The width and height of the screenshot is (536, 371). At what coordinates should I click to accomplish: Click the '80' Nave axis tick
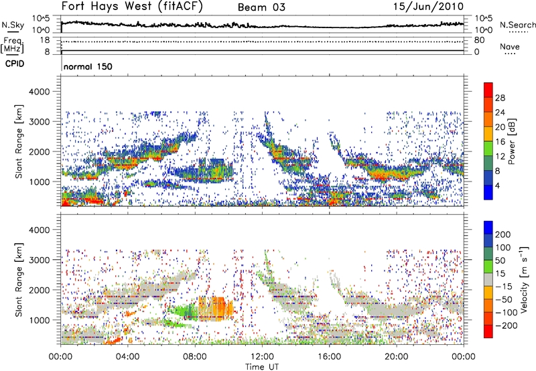point(479,40)
